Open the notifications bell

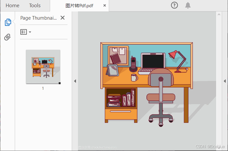point(188,5)
